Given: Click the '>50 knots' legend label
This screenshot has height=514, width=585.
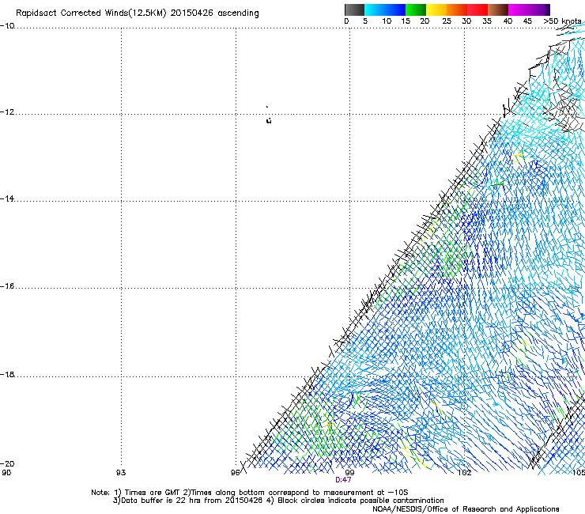Looking at the screenshot, I should [562, 21].
